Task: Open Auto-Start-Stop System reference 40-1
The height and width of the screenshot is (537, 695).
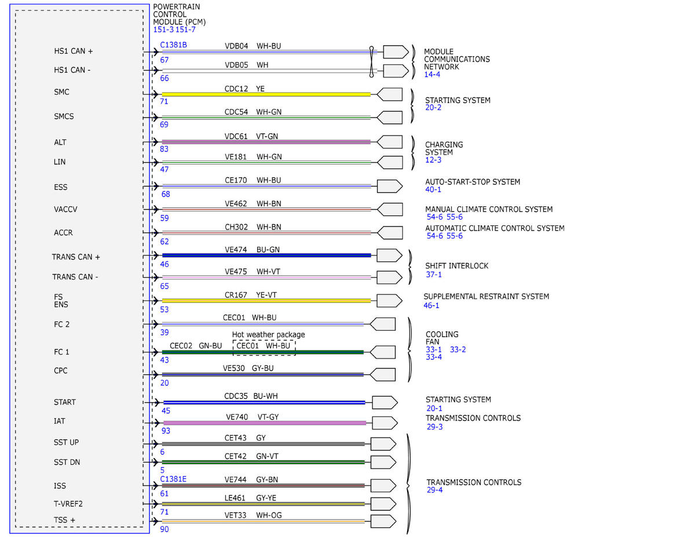Action: (433, 189)
